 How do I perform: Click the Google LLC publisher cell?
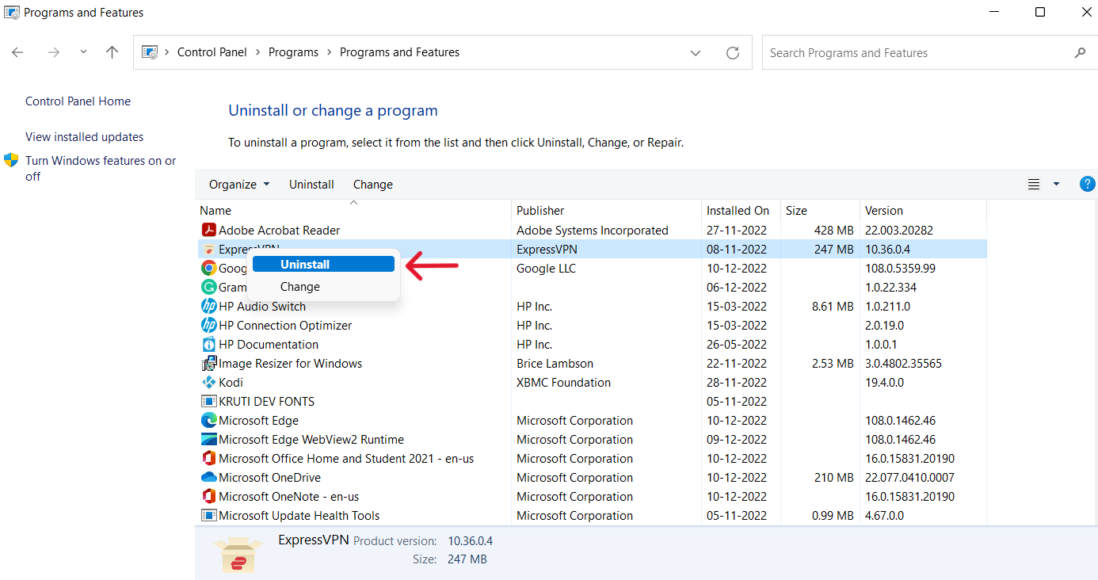(x=547, y=269)
